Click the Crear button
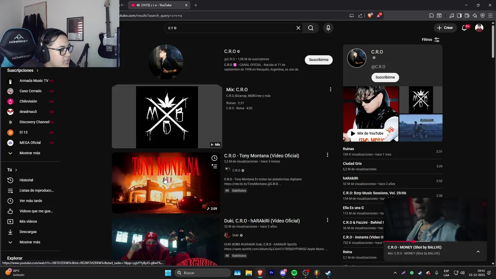Screen dimensions: 496x279 (445, 28)
